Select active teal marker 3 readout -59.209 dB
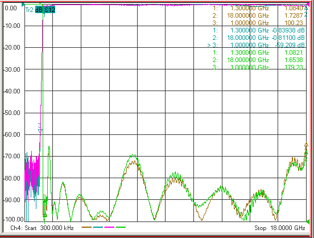Viewport: 314px width, 238px height. (290, 45)
